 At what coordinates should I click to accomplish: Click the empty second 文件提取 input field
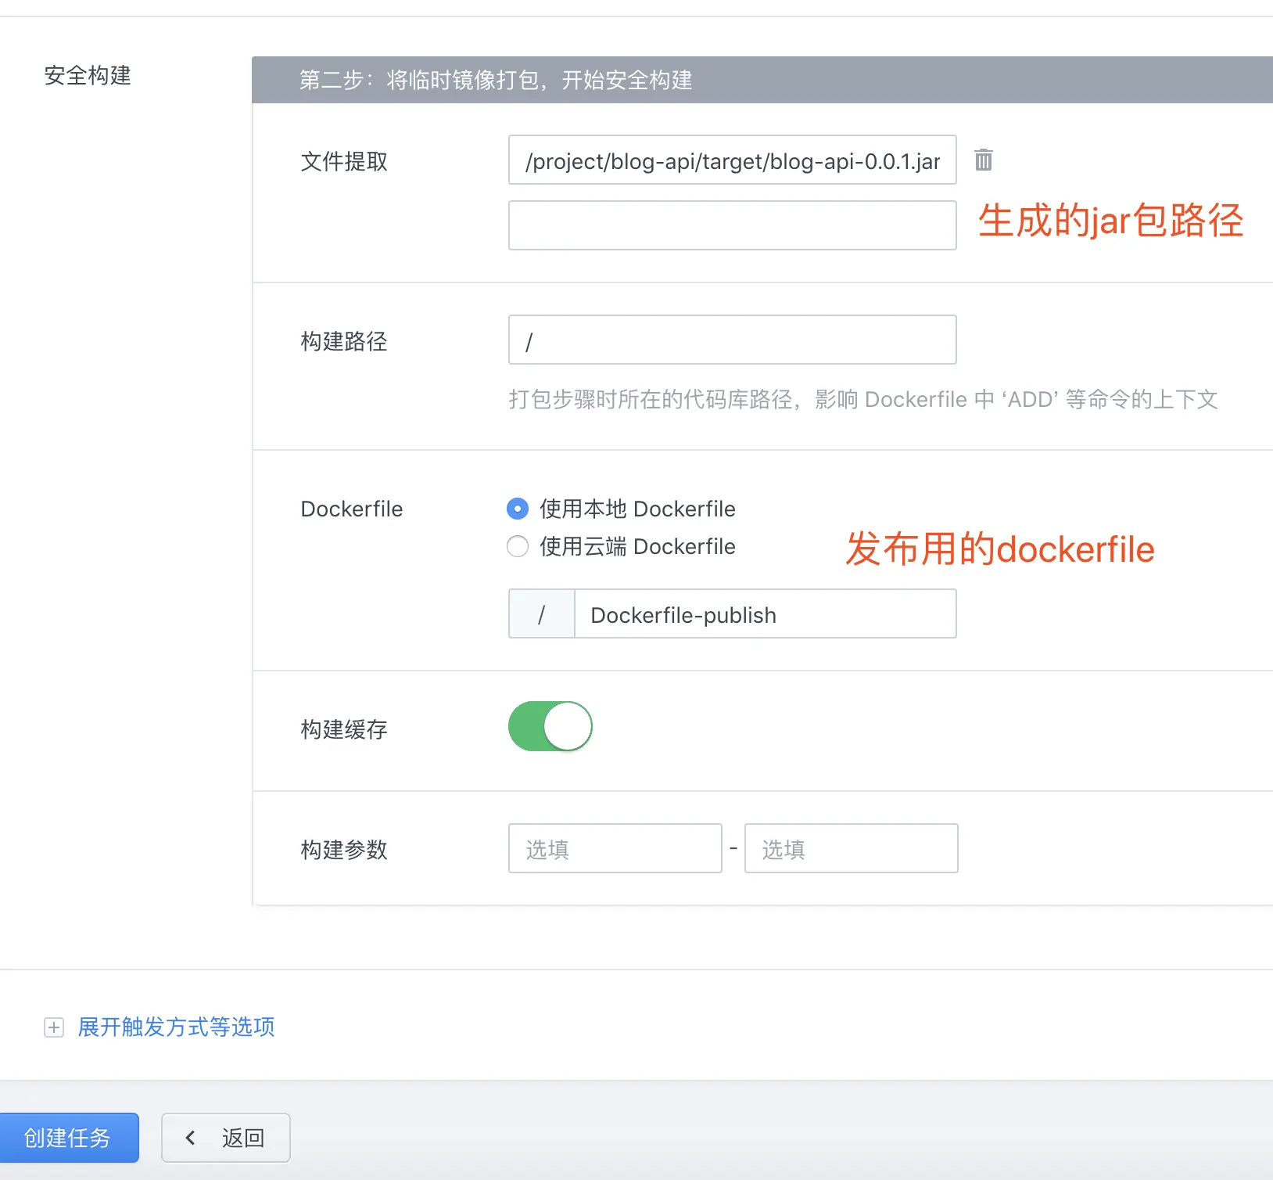[x=732, y=225]
